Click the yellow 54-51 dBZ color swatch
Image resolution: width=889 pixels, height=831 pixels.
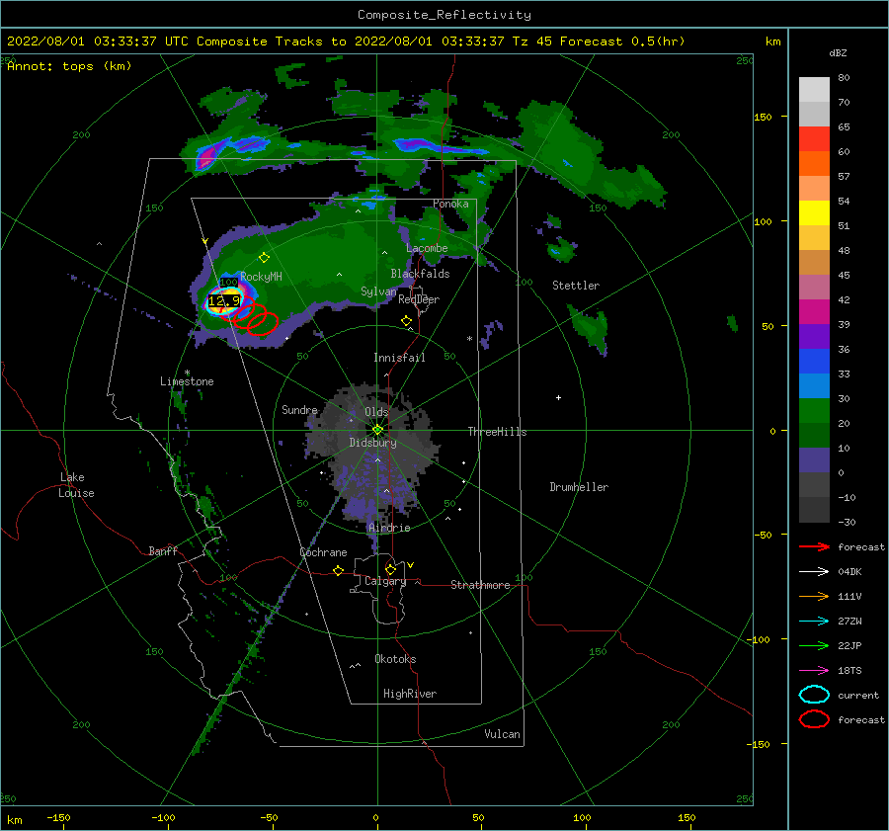(814, 213)
